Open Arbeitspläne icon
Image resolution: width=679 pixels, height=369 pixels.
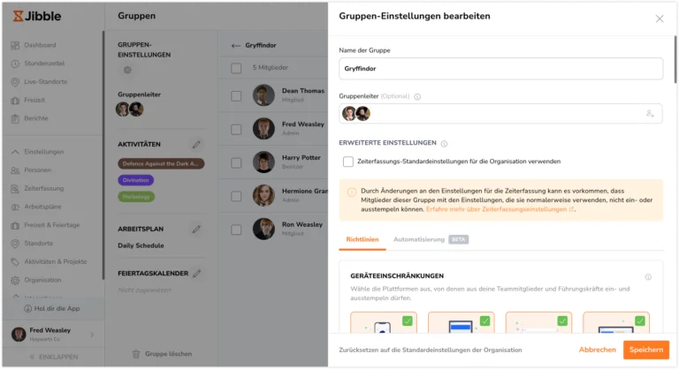15,207
